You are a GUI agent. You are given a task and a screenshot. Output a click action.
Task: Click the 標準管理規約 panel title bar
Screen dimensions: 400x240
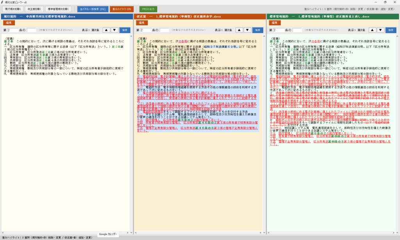[333, 16]
